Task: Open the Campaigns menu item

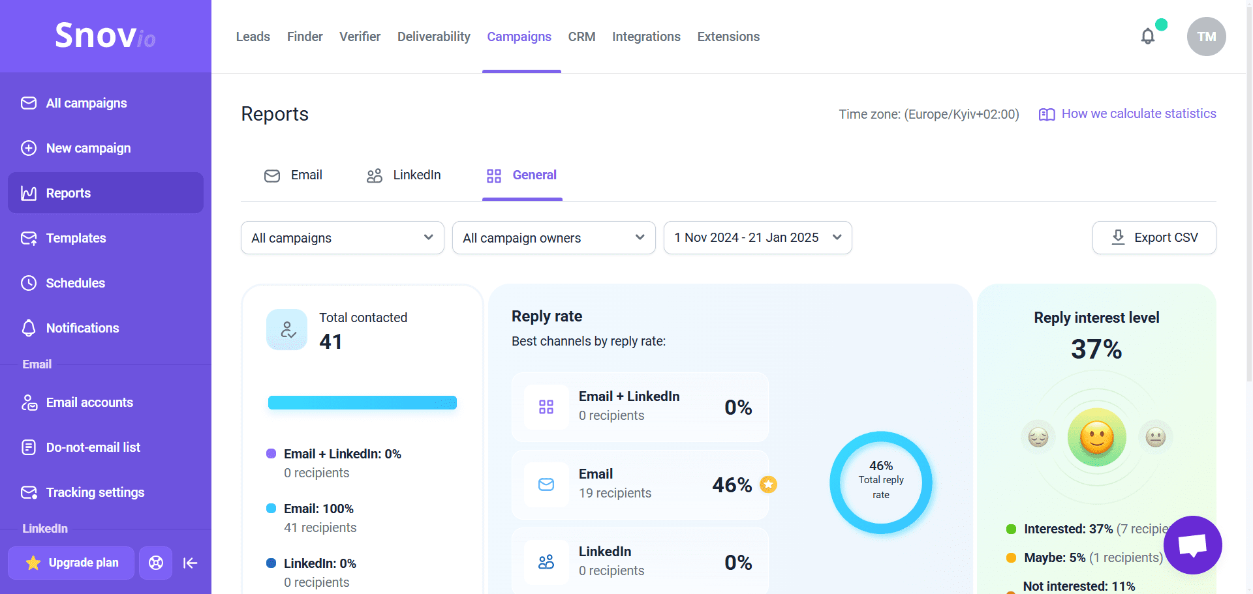Action: pos(519,37)
